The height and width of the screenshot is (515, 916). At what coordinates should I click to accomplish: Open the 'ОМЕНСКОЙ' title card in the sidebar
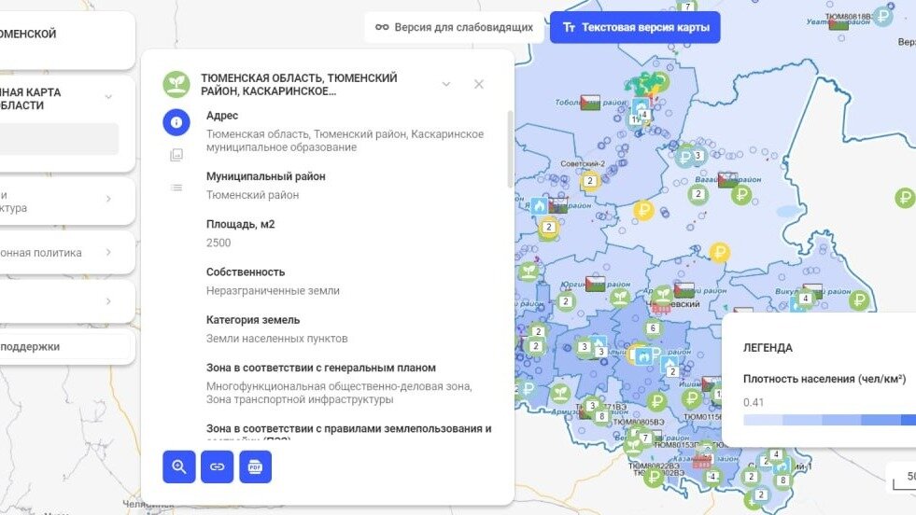[67, 40]
